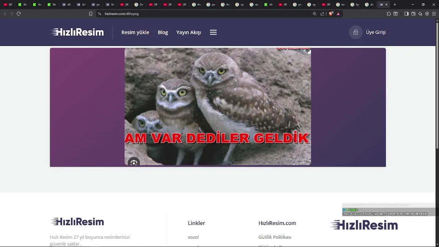
Task: Open the Brave Wallet icon
Action: [x=413, y=14]
